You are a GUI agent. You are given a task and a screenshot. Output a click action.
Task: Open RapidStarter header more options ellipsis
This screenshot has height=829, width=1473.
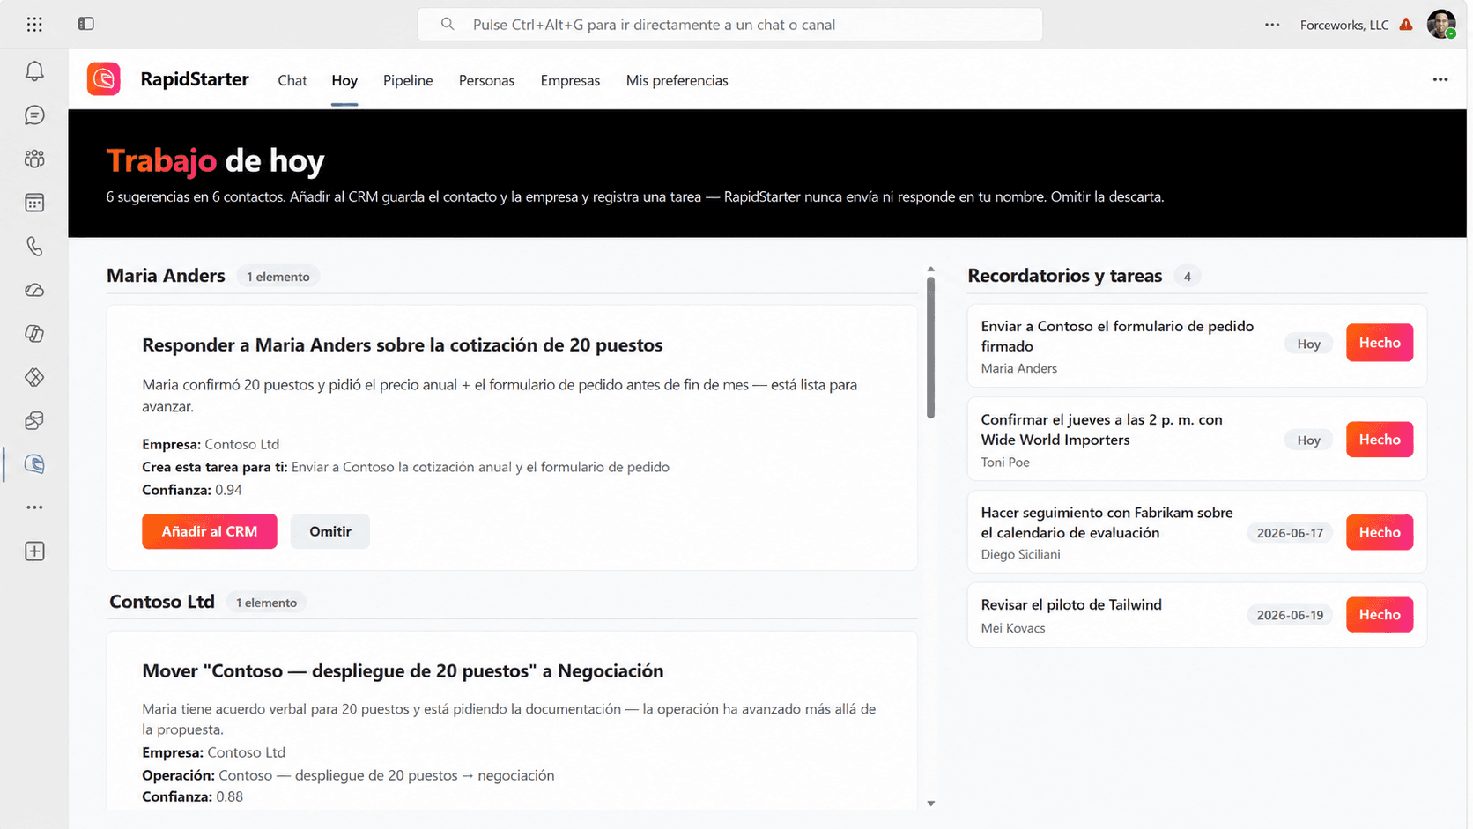(x=1440, y=79)
